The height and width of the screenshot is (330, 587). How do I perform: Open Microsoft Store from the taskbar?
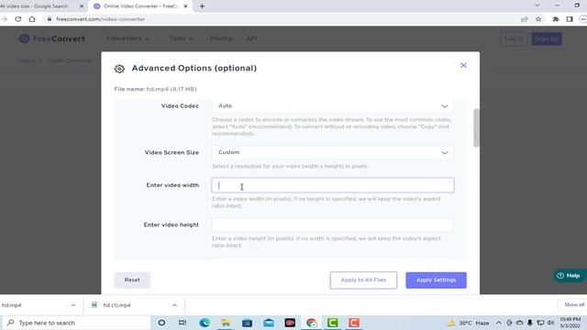[247, 323]
